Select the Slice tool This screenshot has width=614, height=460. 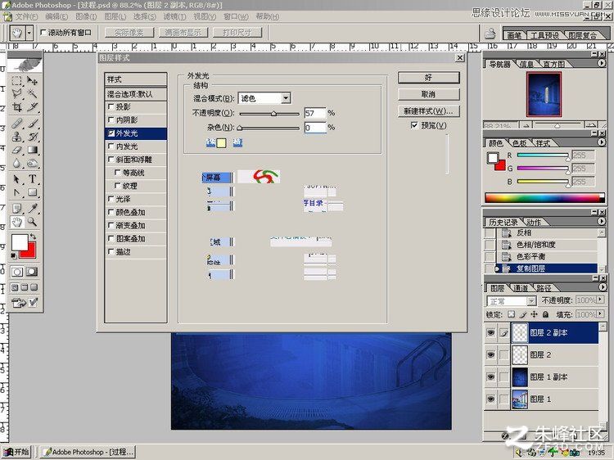point(32,107)
